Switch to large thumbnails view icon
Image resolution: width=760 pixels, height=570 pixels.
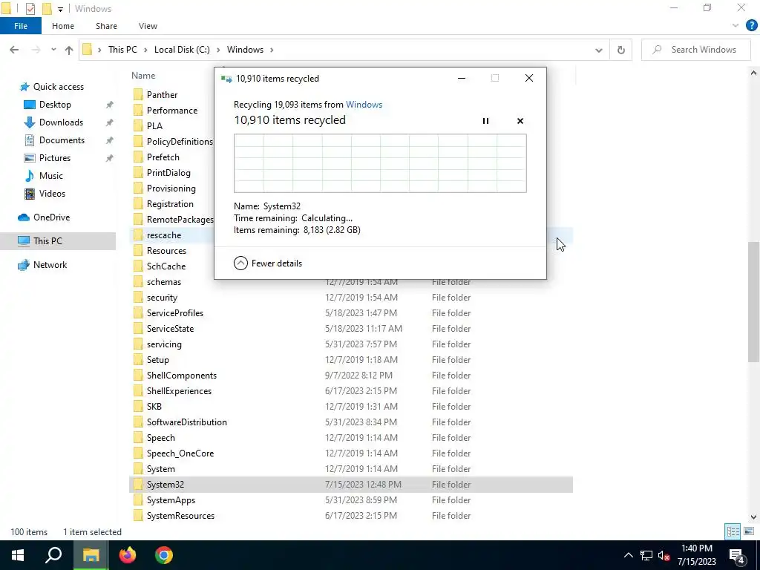[749, 531]
